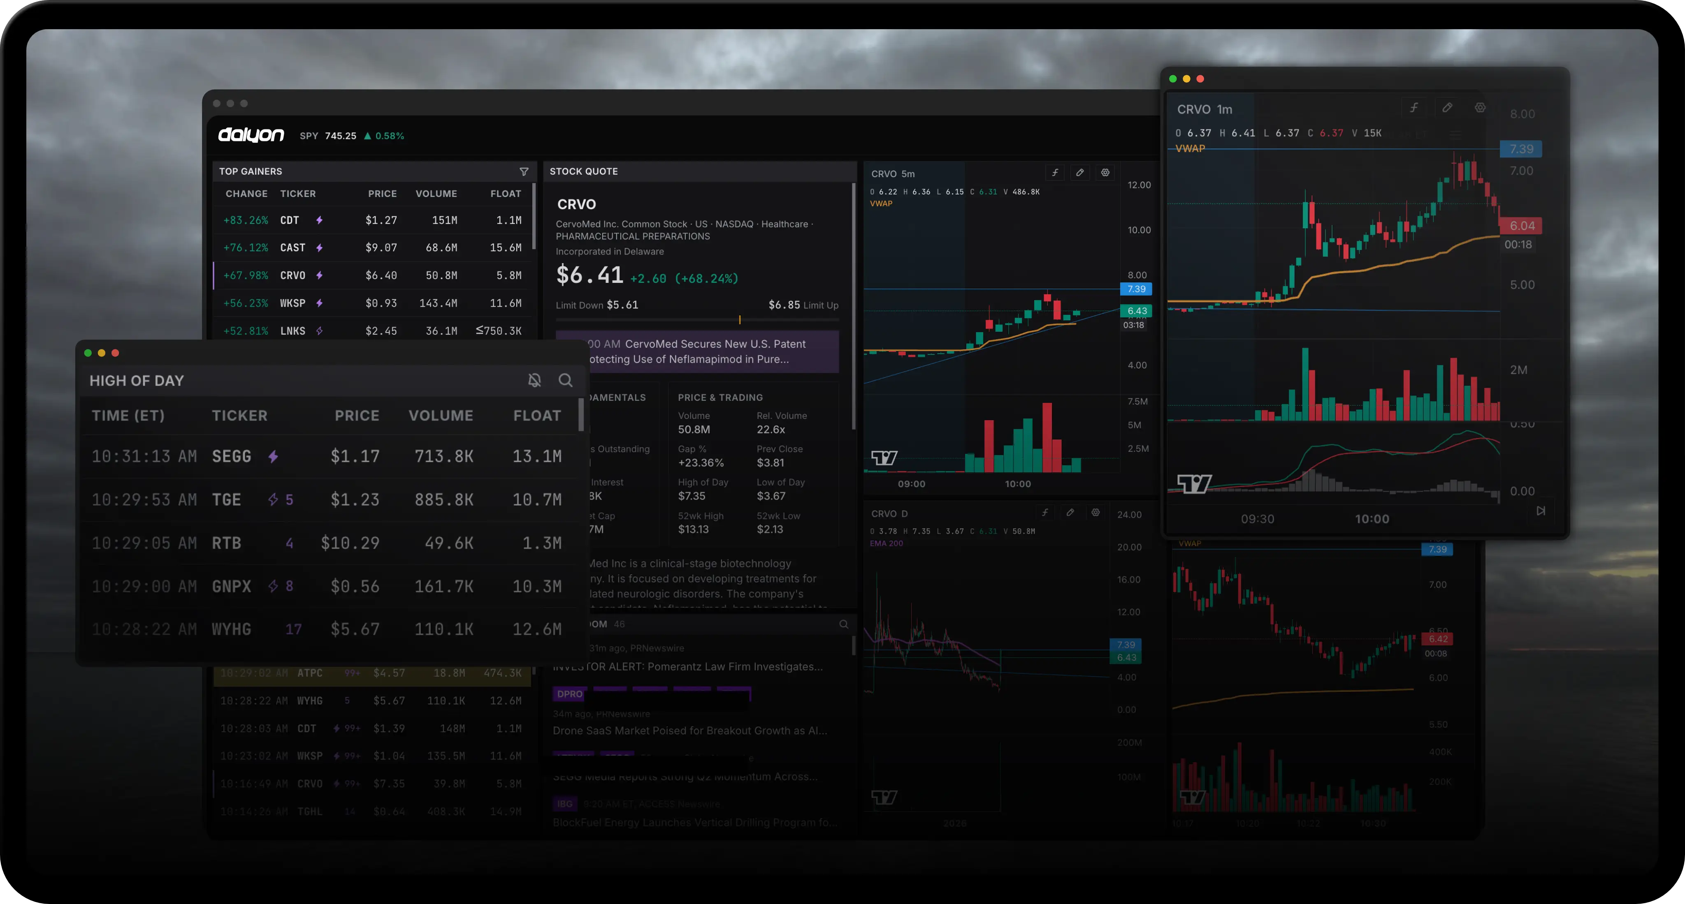This screenshot has height=904, width=1685.
Task: Sort High of Day by FLOAT header
Action: pos(537,415)
